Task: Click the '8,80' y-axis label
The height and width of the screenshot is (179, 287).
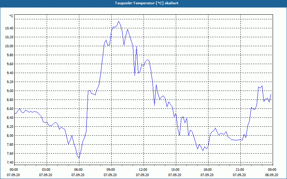Action: (x=10, y=100)
